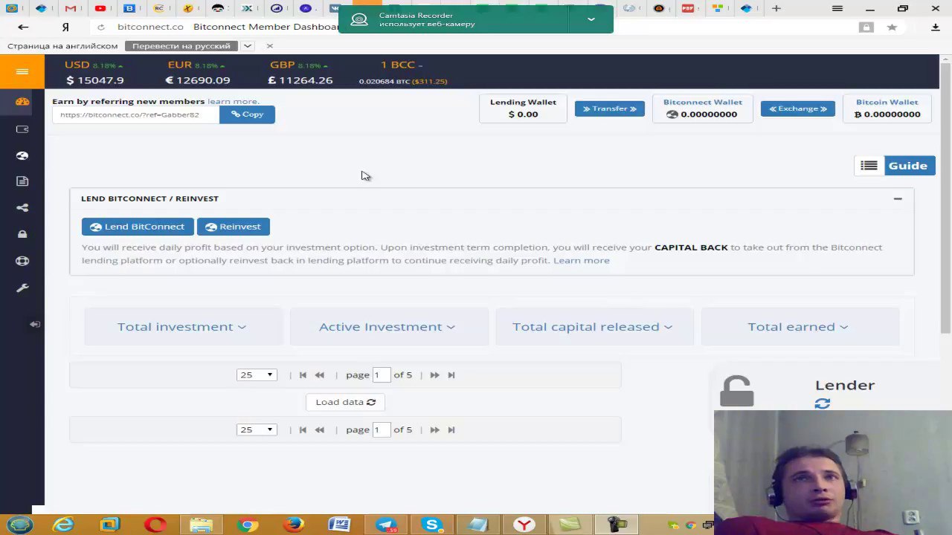
Task: Open the Dashboard gauge icon in sidebar
Action: tap(22, 101)
